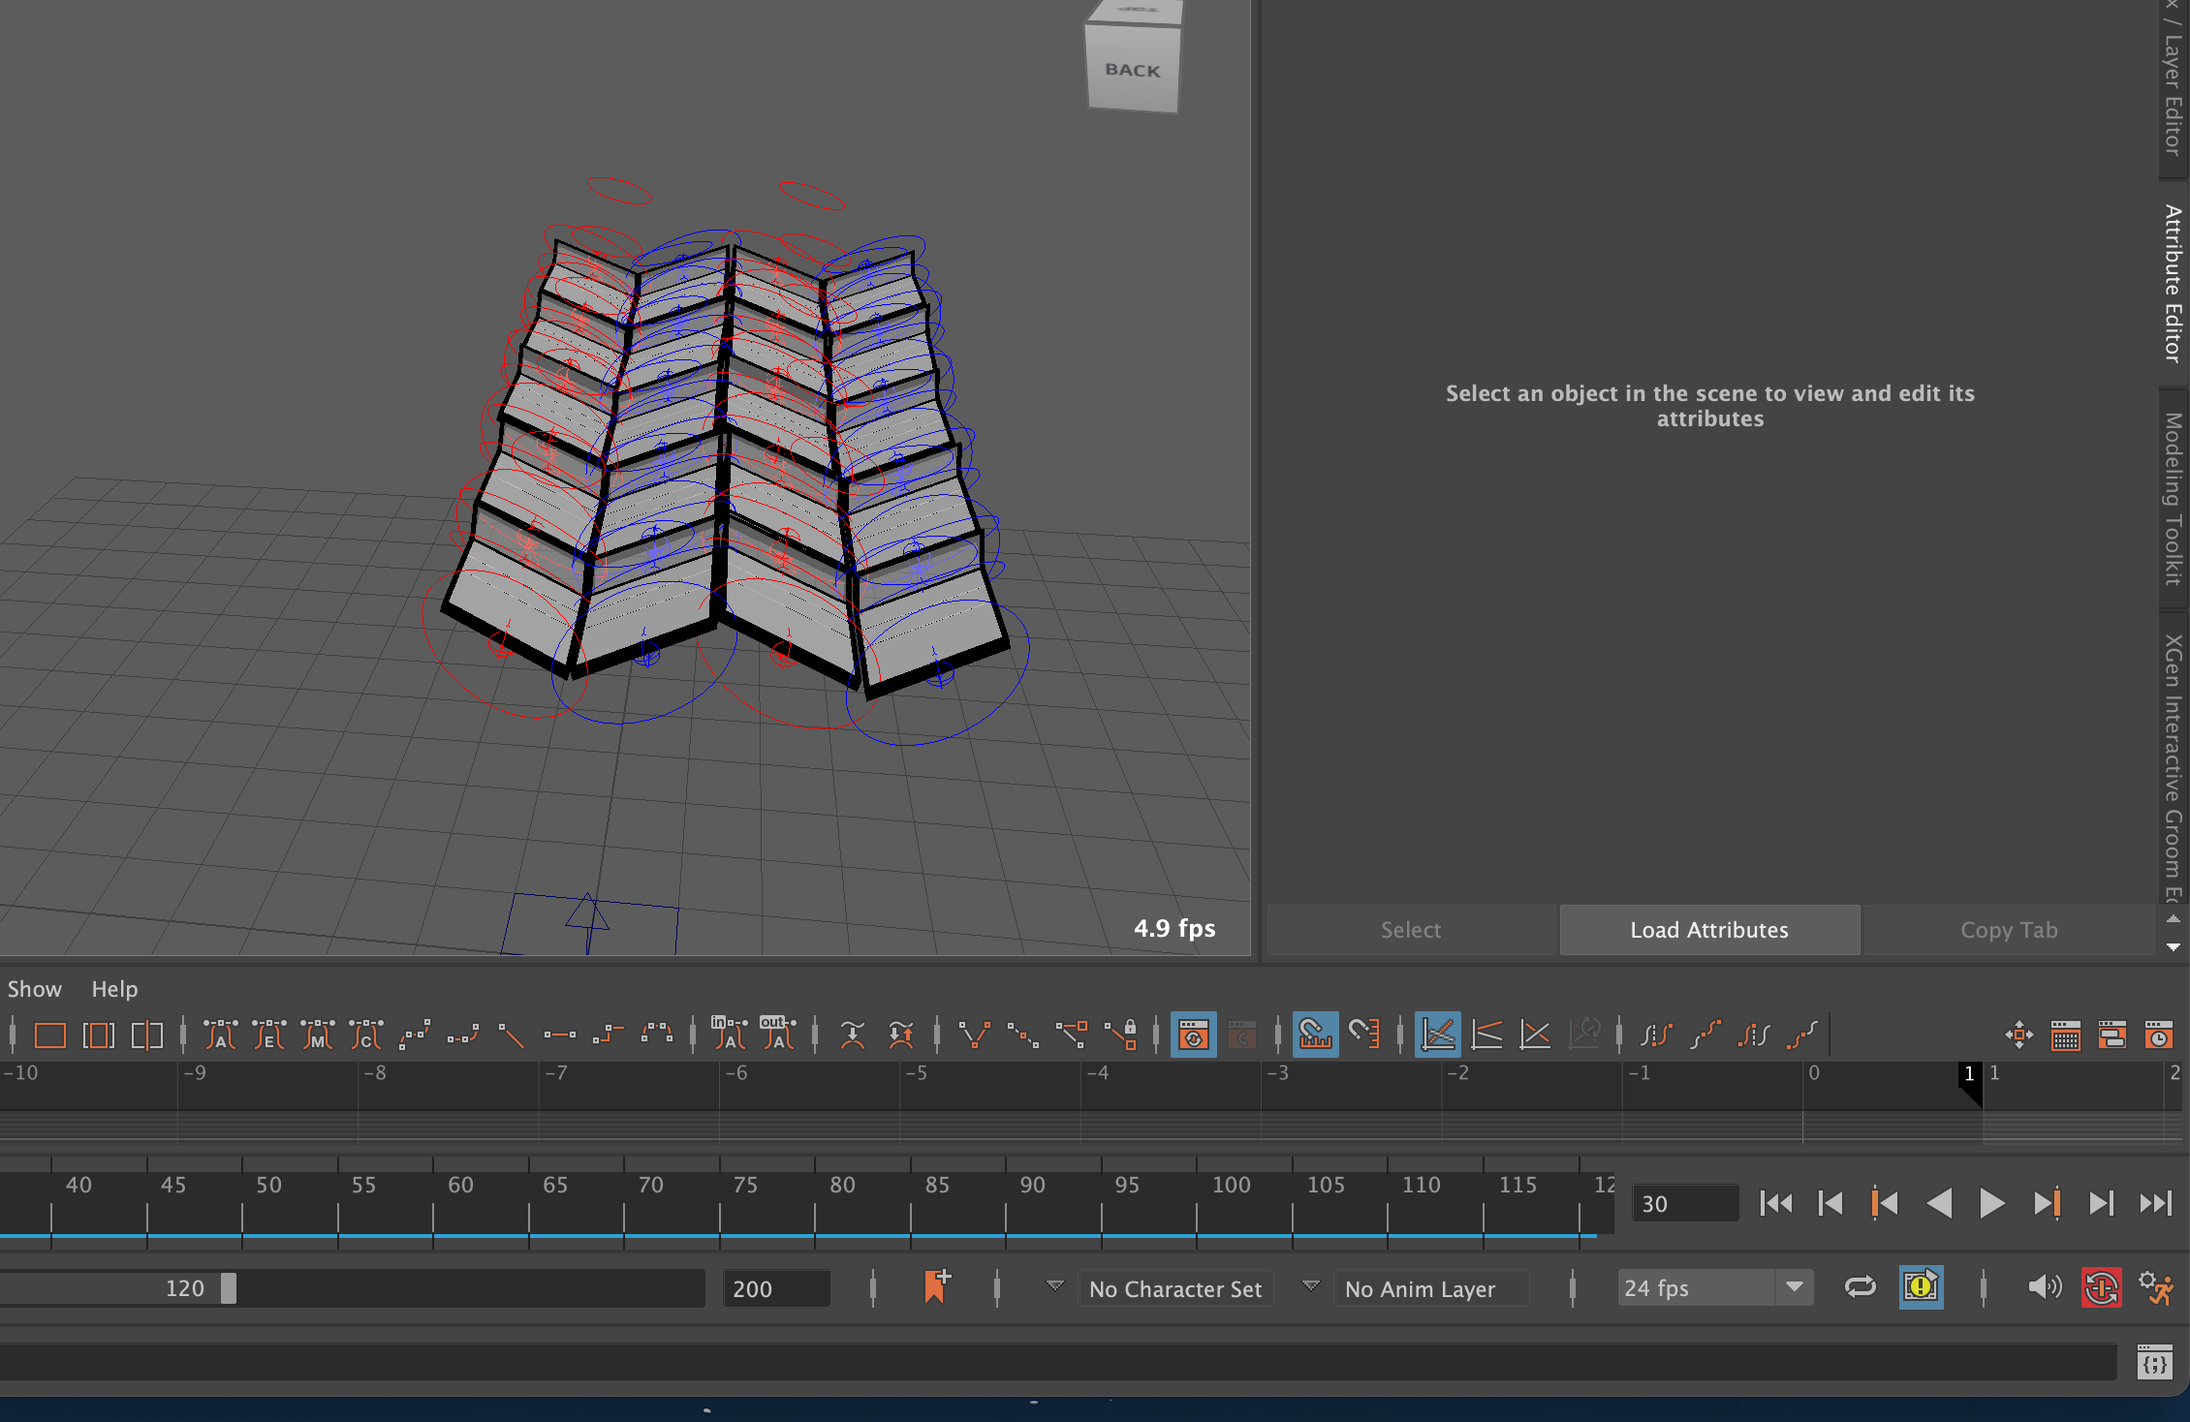Toggle time snap magnet button
2190x1422 pixels.
point(1315,1035)
